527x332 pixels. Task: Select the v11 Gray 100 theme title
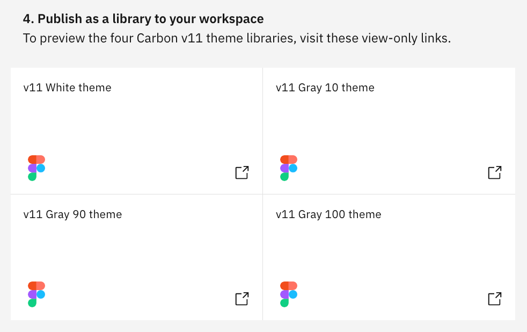(328, 214)
